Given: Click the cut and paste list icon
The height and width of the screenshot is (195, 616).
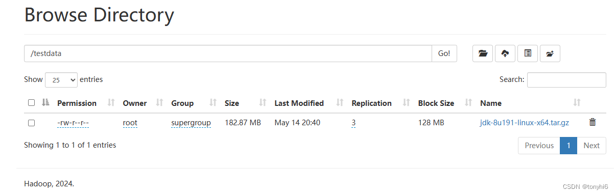Looking at the screenshot, I should point(528,53).
